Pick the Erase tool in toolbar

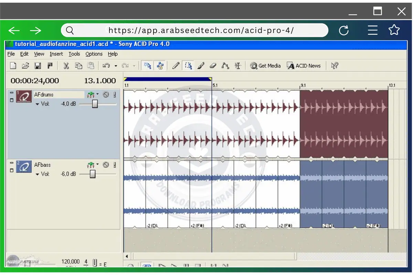tap(213, 66)
